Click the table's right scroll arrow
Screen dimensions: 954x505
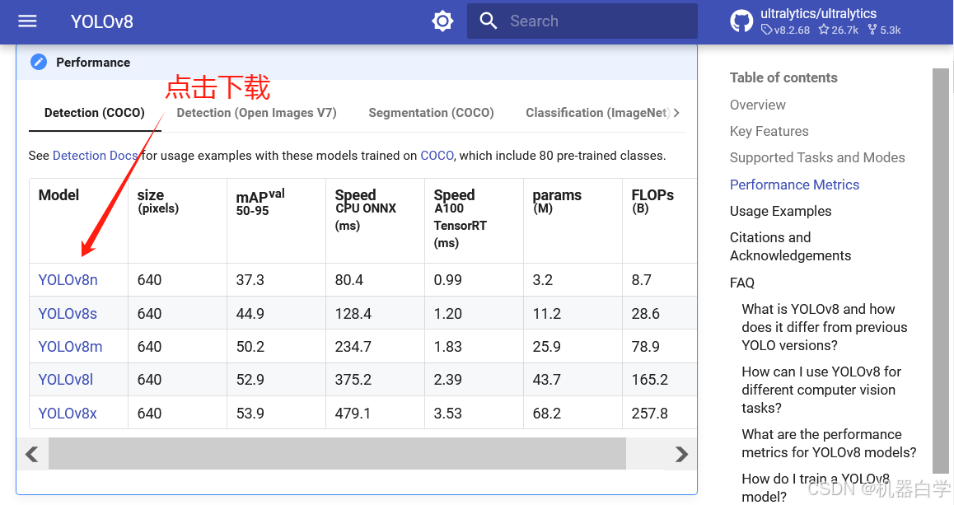(x=681, y=454)
